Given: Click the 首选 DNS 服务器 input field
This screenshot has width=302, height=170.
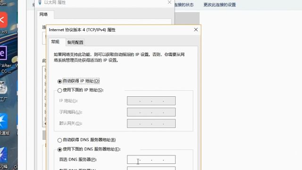Looking at the screenshot, I should 151,160.
